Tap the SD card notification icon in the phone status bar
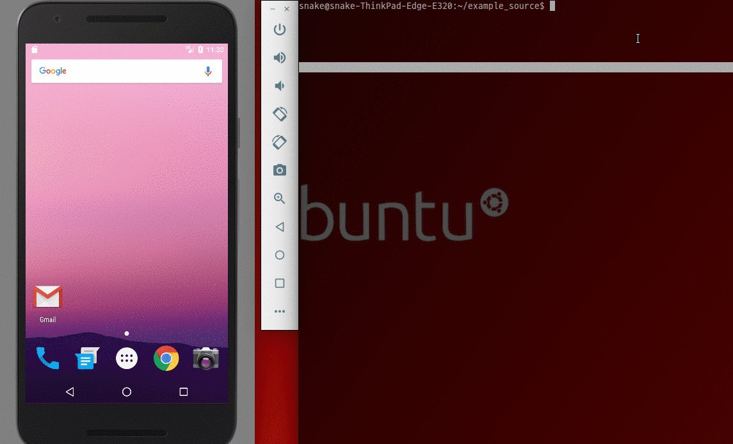 click(34, 49)
